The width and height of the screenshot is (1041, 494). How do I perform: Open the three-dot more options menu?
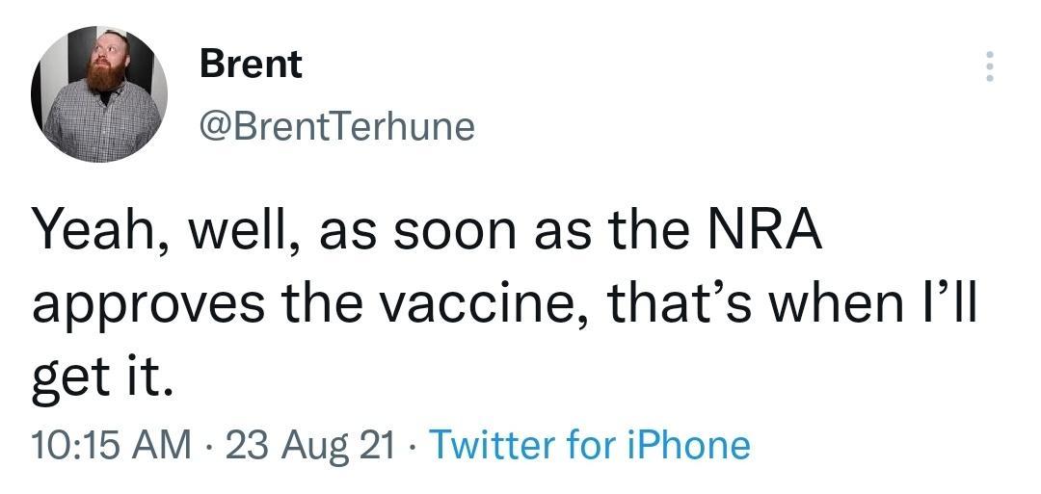(990, 66)
